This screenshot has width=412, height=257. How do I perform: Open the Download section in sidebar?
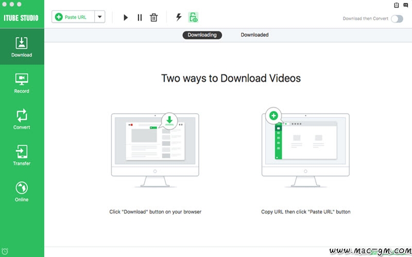[x=22, y=47]
